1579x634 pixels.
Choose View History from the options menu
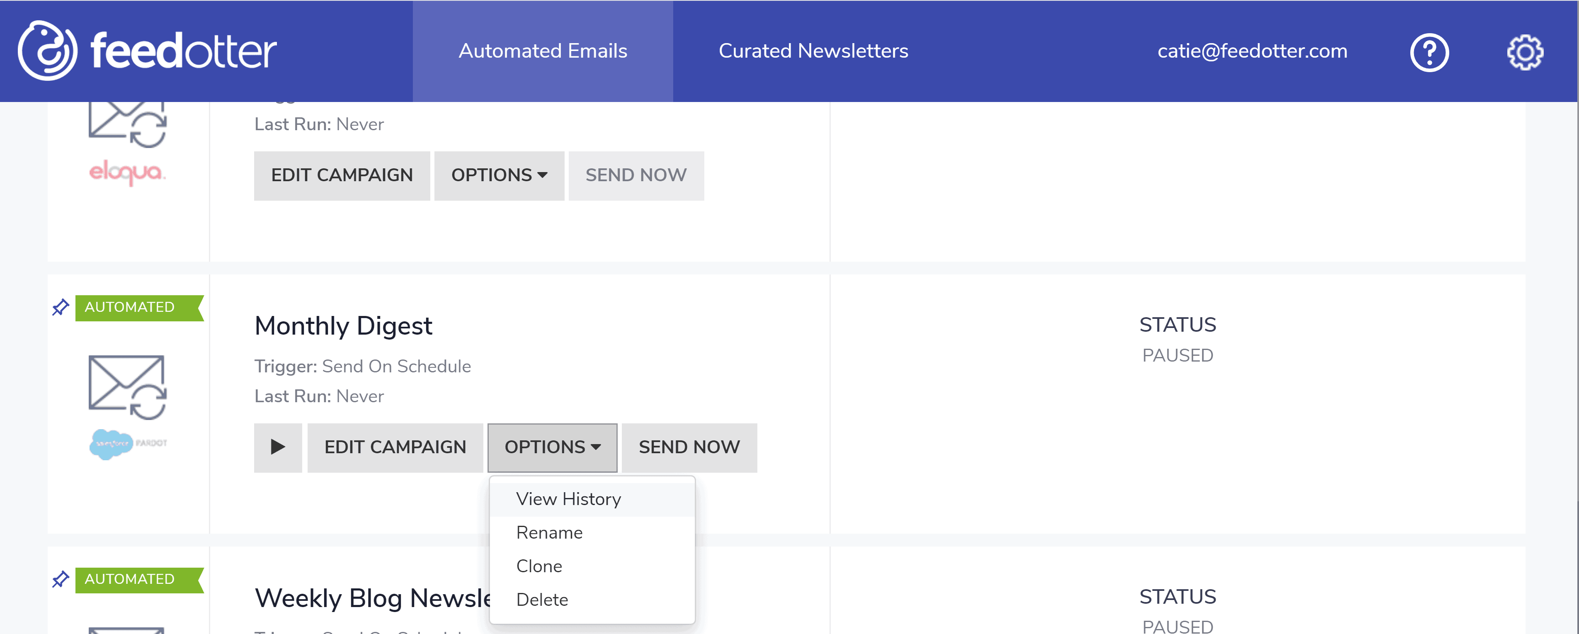click(x=592, y=500)
